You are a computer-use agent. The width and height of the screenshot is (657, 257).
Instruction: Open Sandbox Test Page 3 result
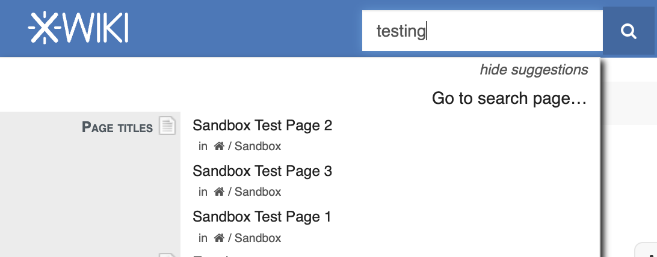pos(262,171)
